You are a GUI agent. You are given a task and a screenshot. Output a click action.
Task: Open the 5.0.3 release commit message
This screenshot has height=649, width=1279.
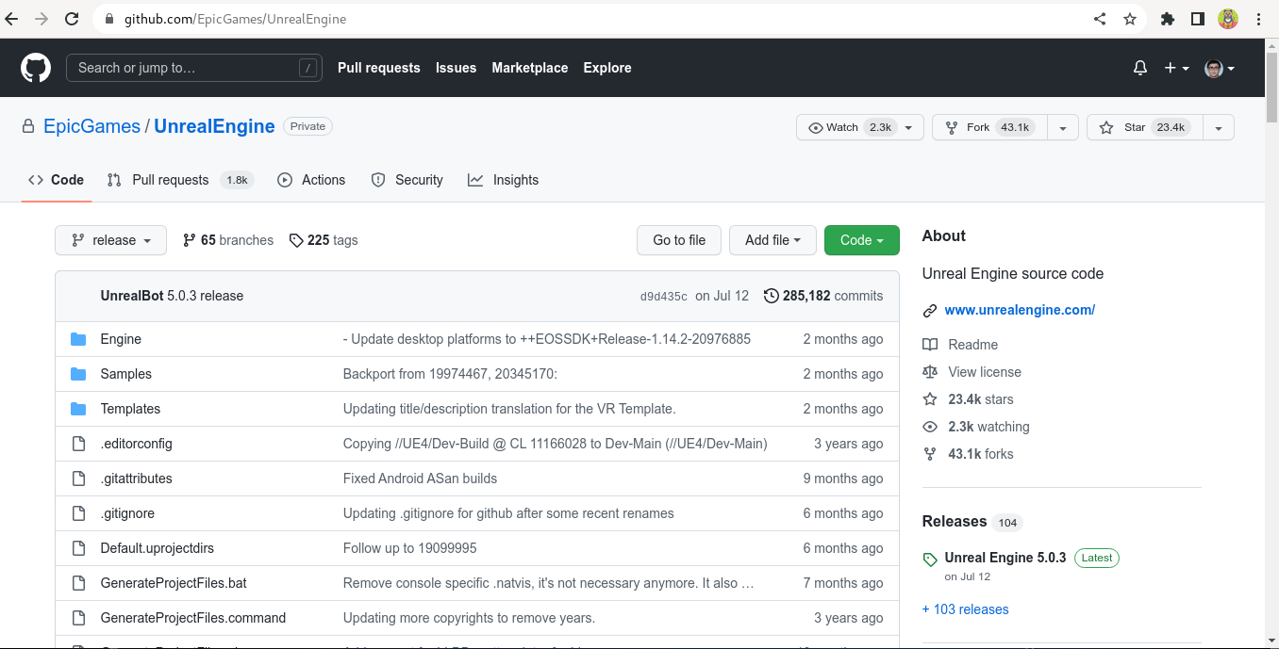coord(206,296)
